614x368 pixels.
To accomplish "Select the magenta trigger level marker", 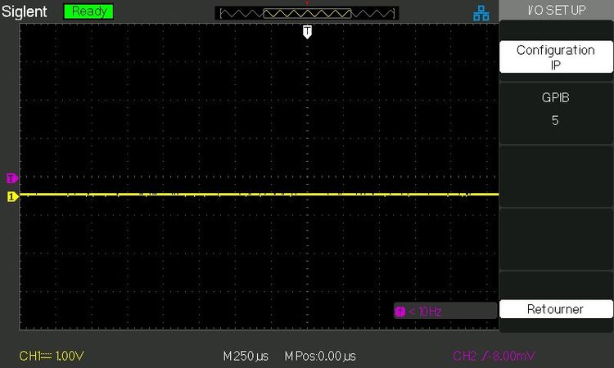I will click(x=12, y=177).
